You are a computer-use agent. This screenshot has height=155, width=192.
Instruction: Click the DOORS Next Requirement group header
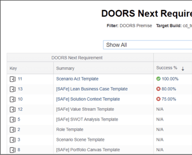[77, 58]
